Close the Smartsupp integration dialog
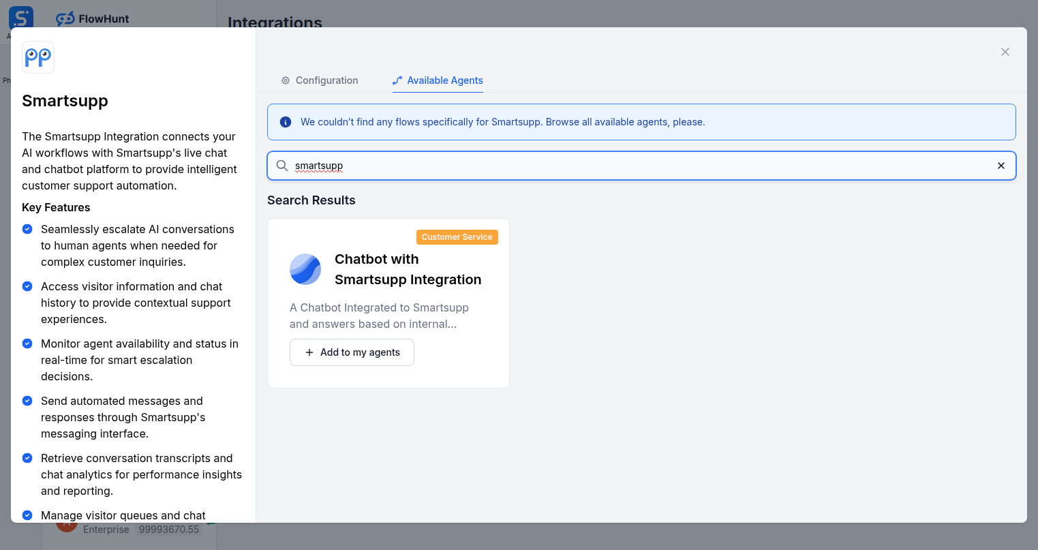 [1005, 52]
